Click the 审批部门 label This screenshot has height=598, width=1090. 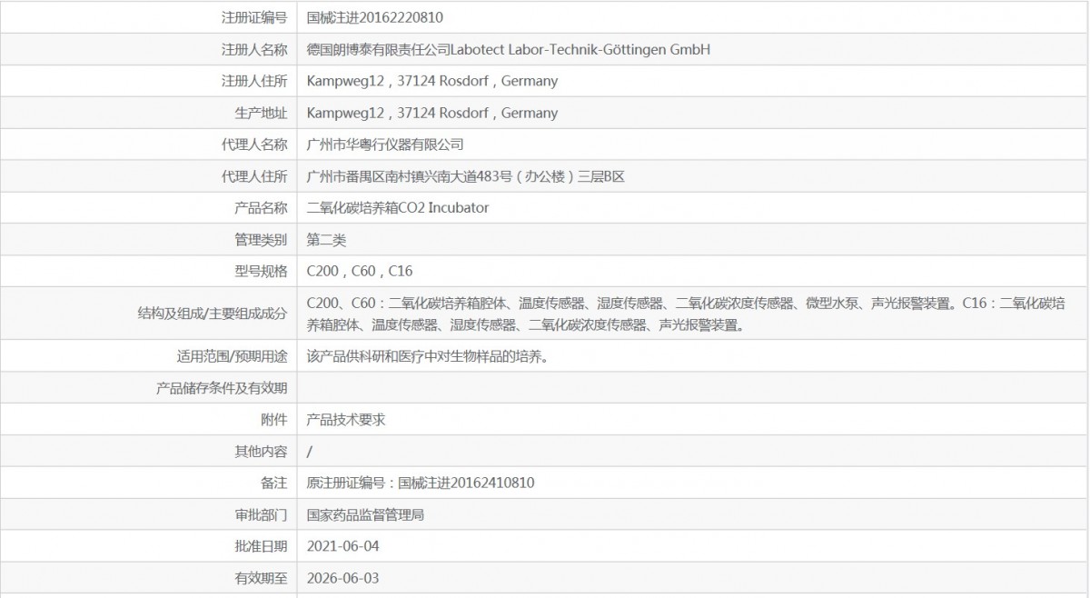[261, 515]
